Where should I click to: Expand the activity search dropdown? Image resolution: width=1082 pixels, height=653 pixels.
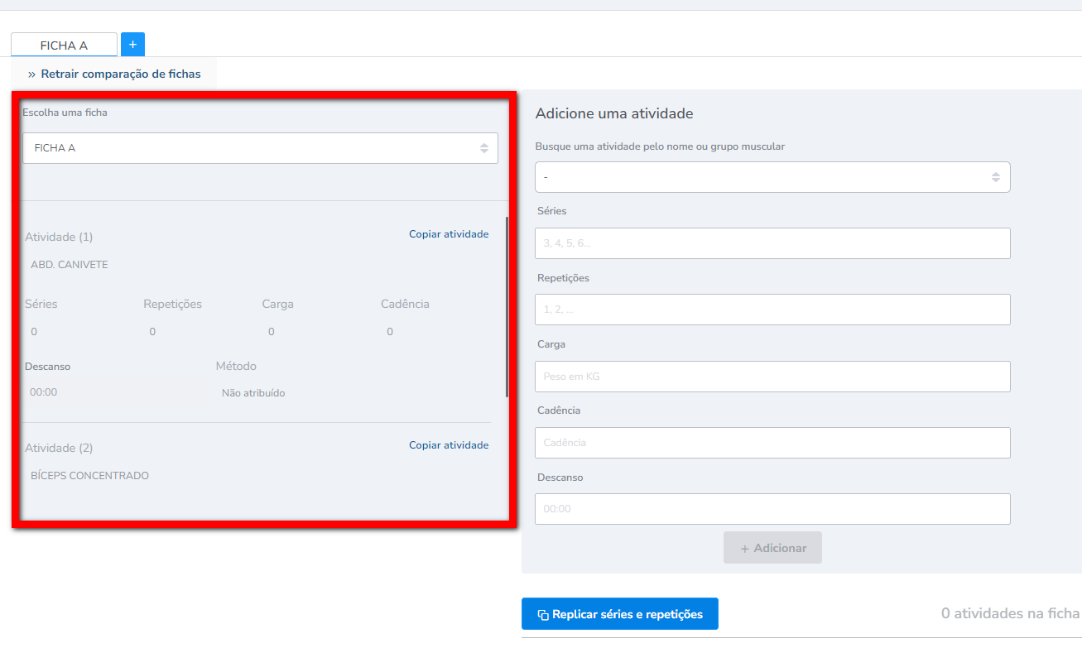(772, 177)
